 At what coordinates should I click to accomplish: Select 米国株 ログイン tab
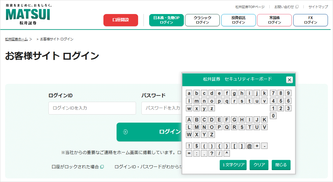point(274,20)
